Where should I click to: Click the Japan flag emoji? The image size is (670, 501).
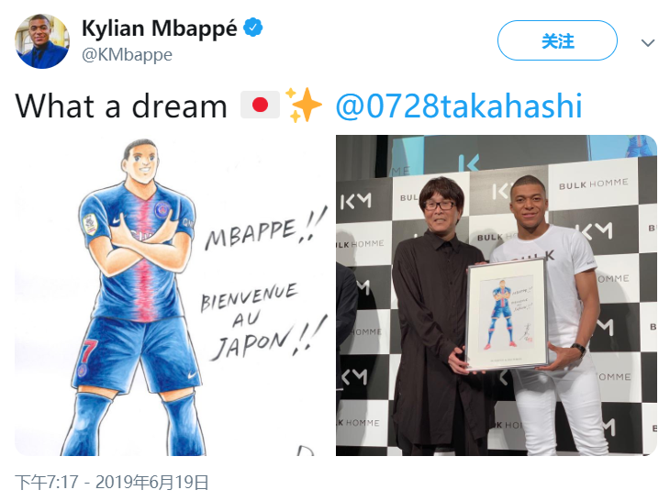(x=260, y=106)
